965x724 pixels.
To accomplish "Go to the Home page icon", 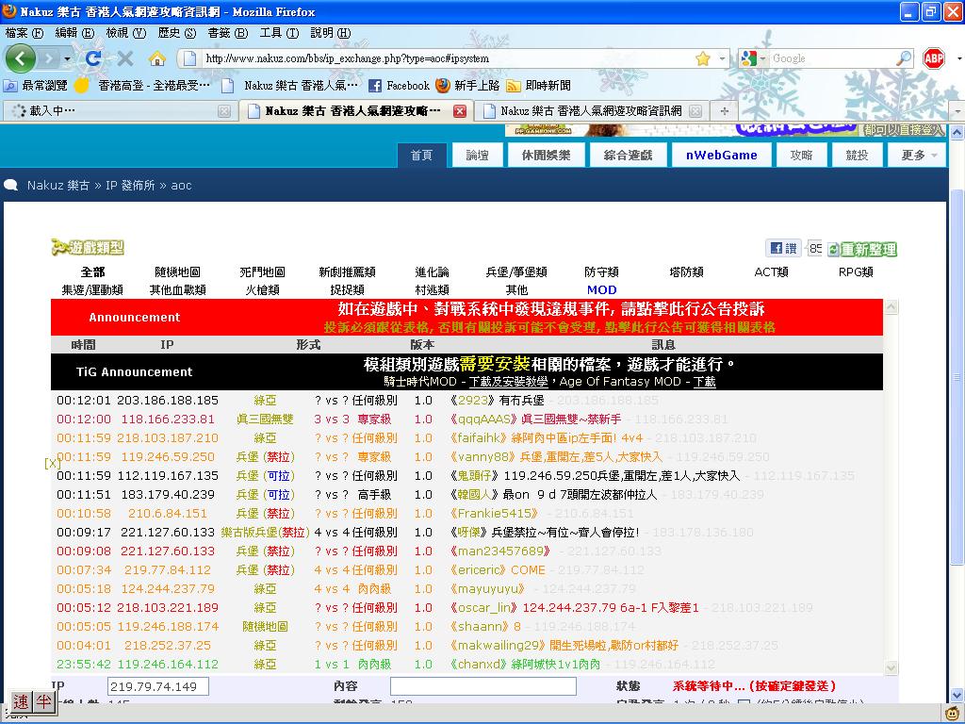I will pos(157,58).
